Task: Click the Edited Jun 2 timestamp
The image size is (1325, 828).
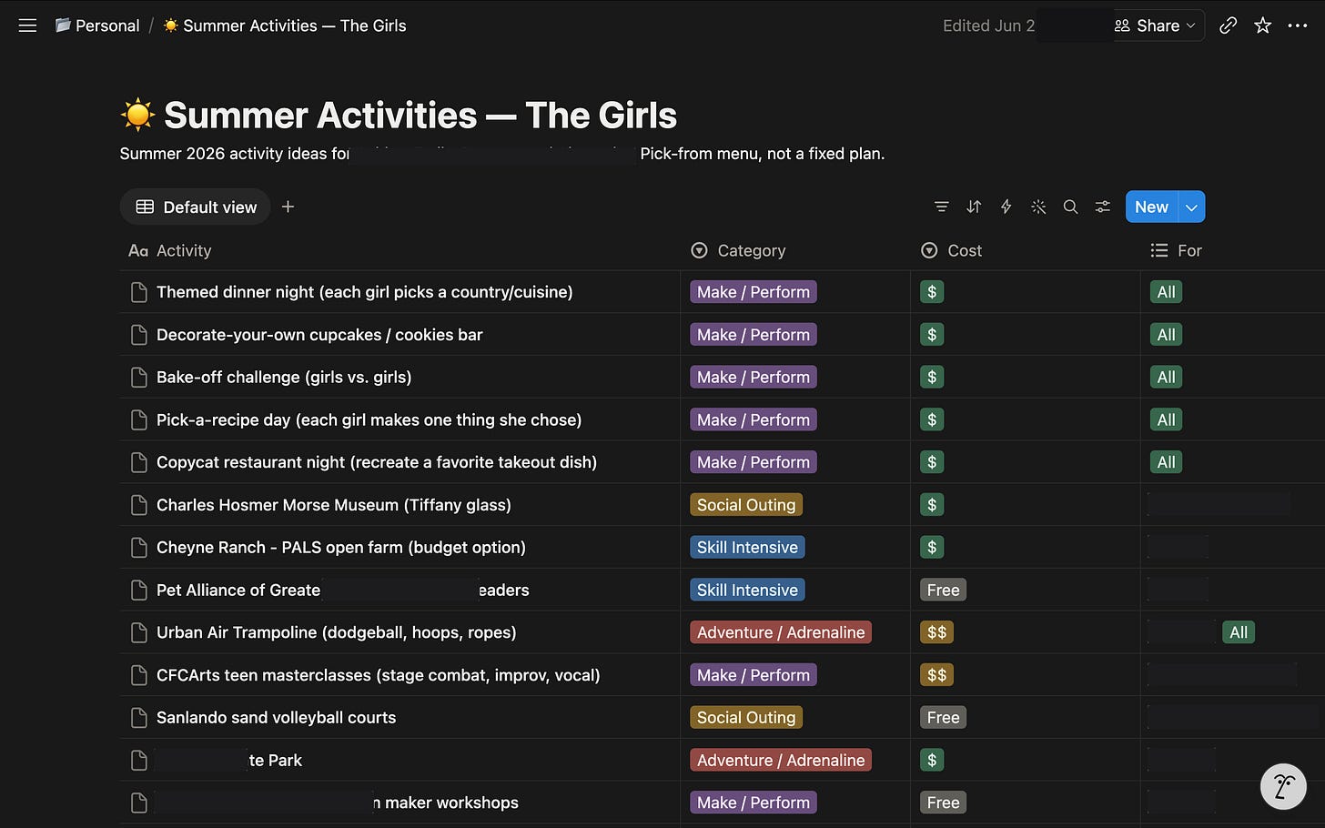Action: (x=988, y=25)
